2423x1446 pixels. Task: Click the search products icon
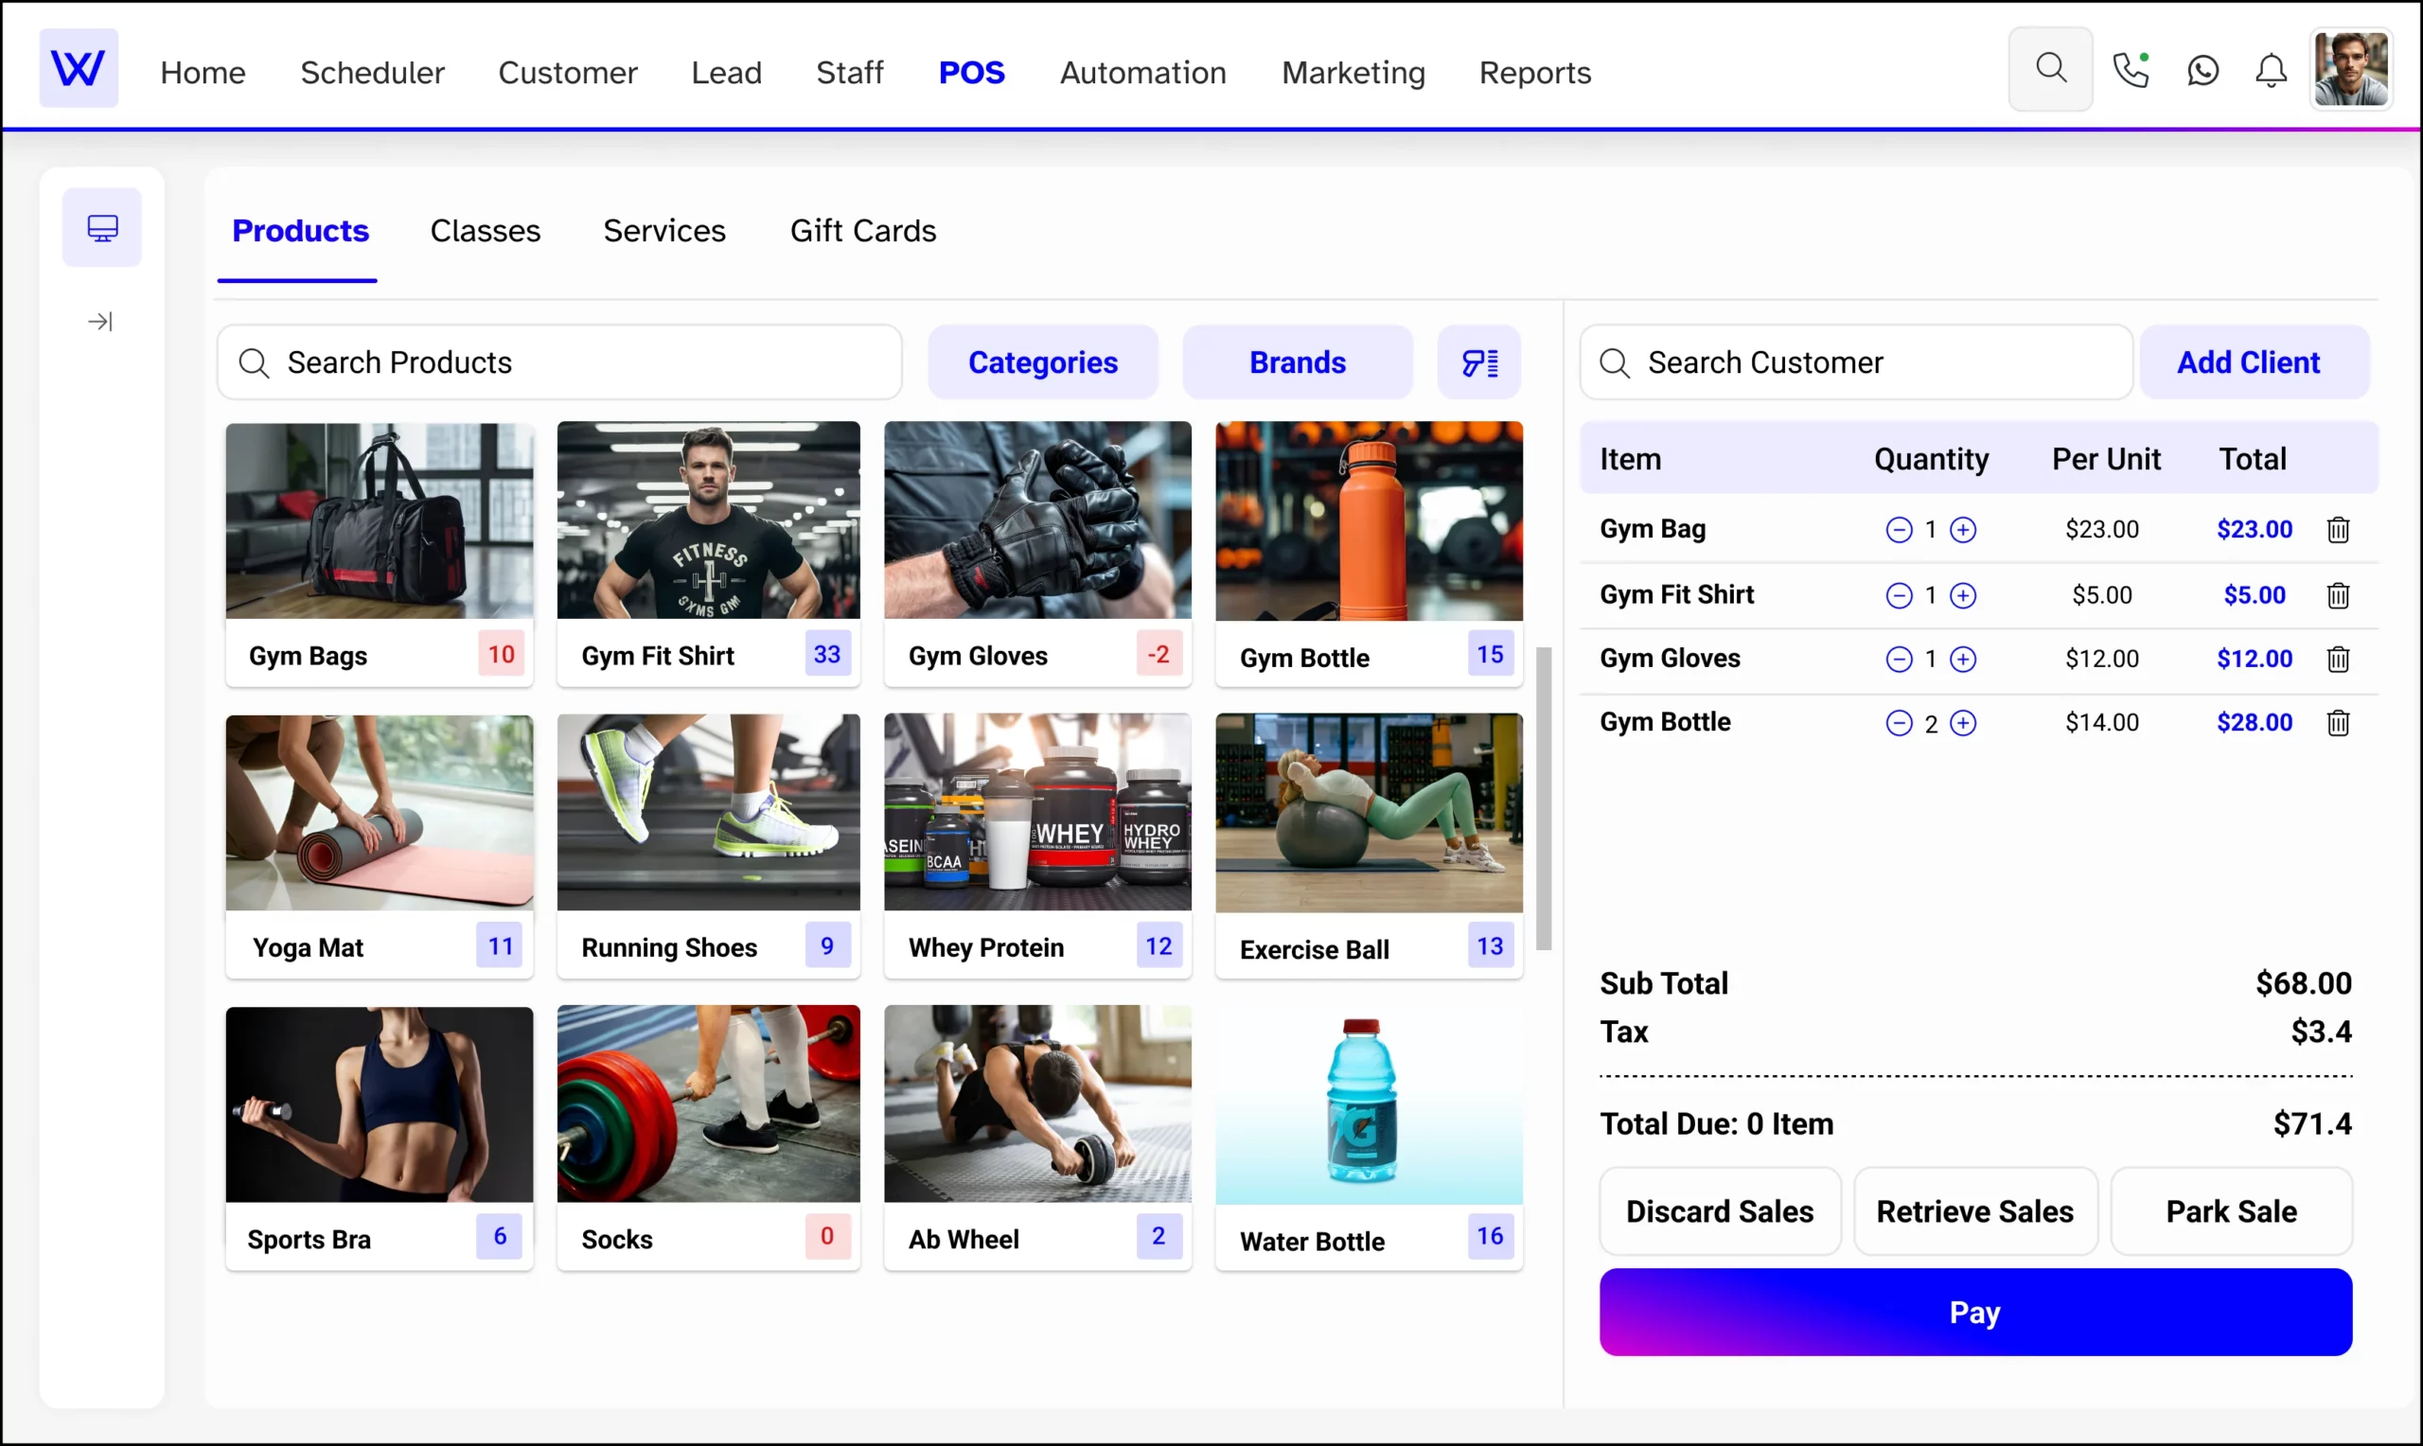(x=256, y=361)
